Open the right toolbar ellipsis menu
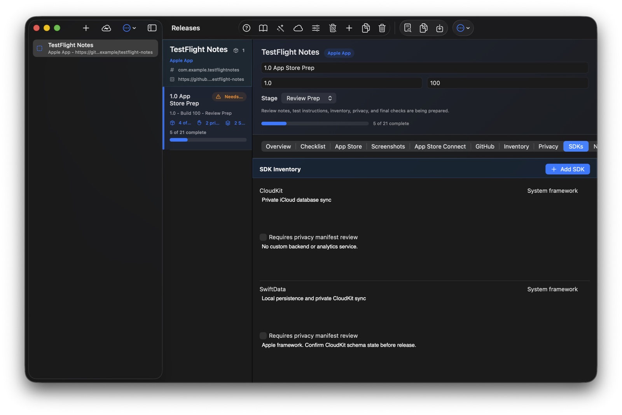 (463, 28)
